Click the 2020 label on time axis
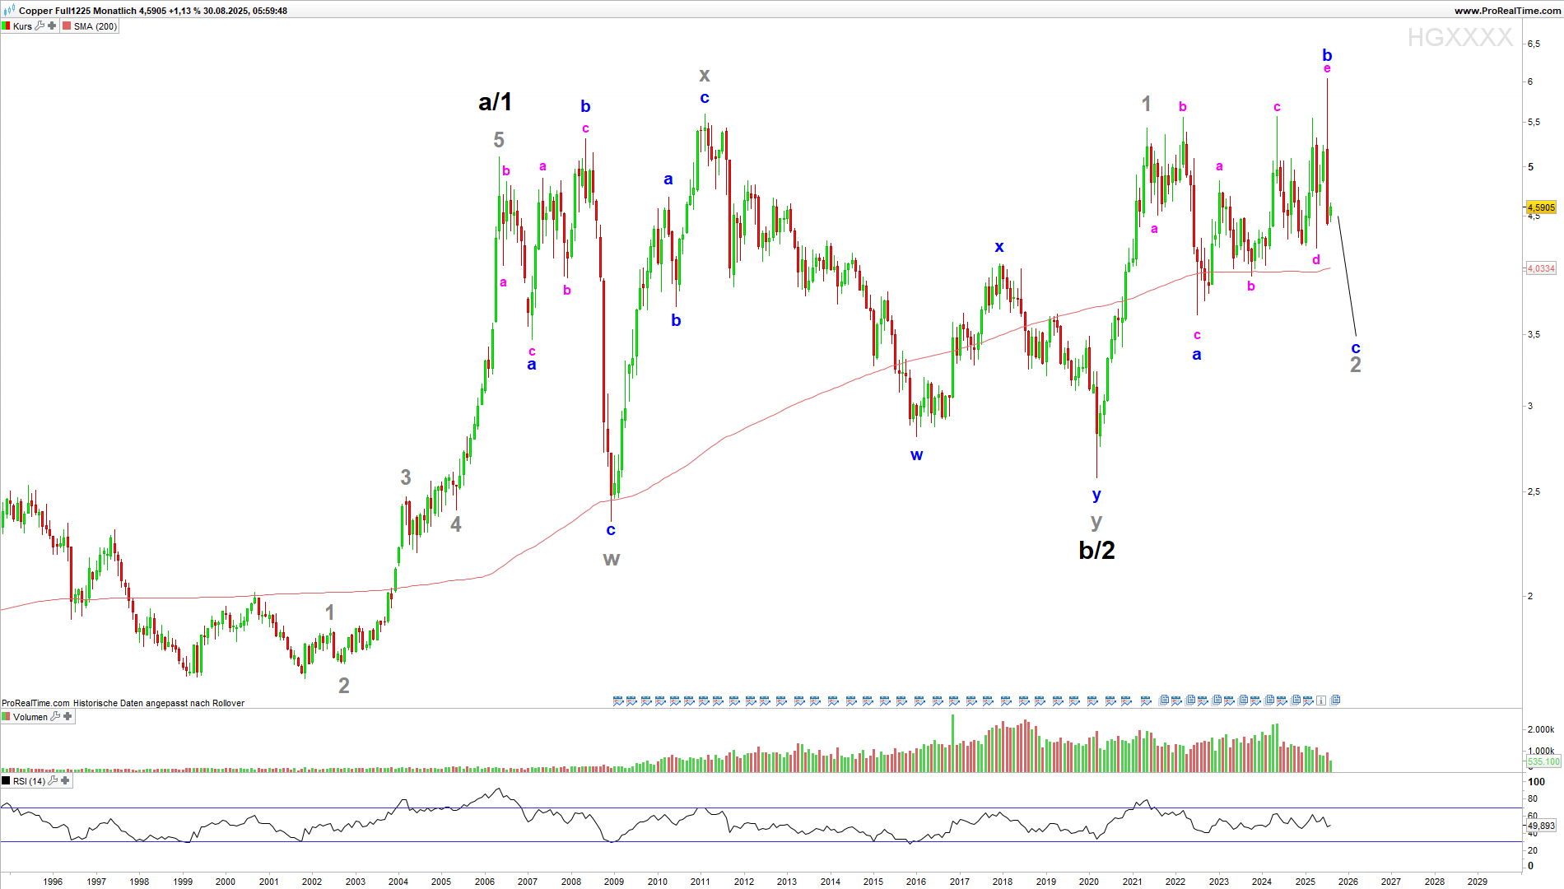The image size is (1564, 889). 1089,882
